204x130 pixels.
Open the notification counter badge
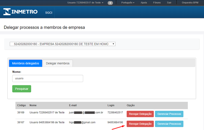(x=110, y=3)
